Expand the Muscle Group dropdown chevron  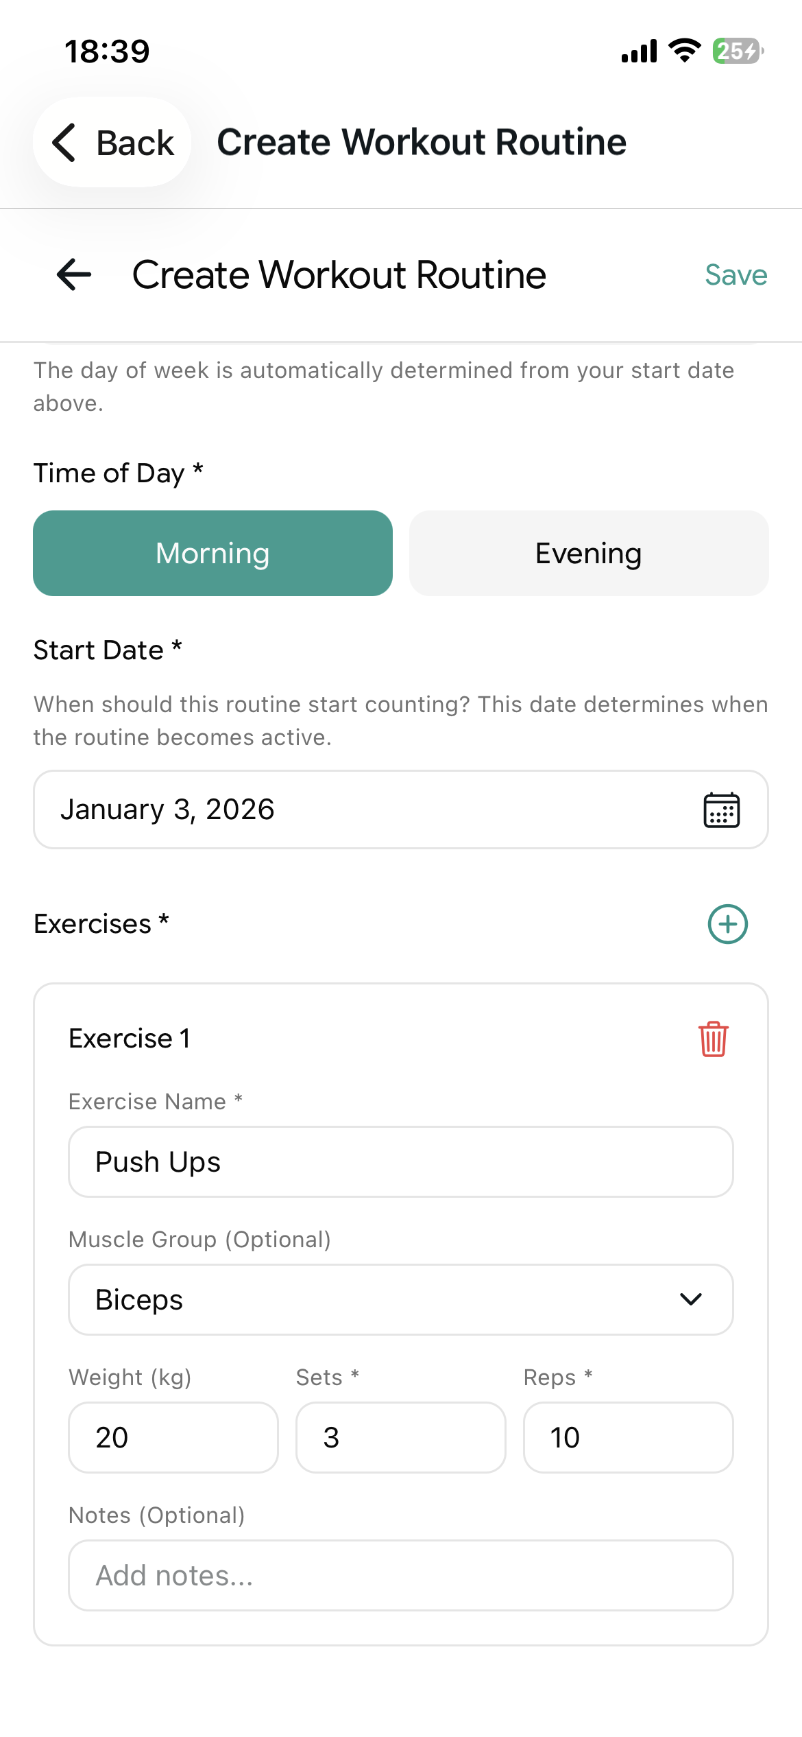coord(690,1299)
